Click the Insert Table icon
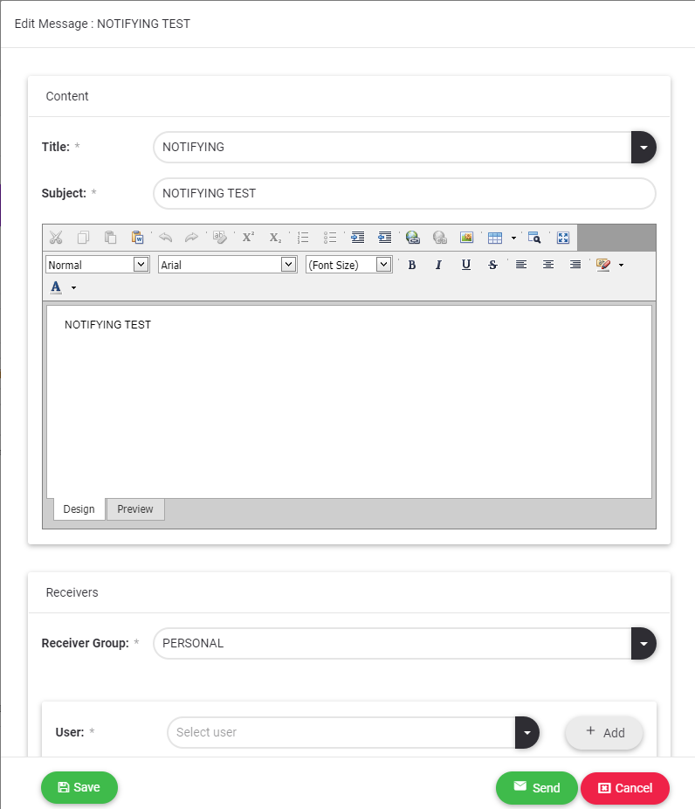This screenshot has width=695, height=809. point(495,238)
